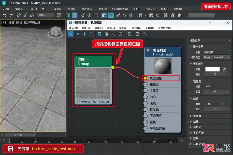
Task: Open the 全部 selection filter dropdown
Action: pos(45,15)
